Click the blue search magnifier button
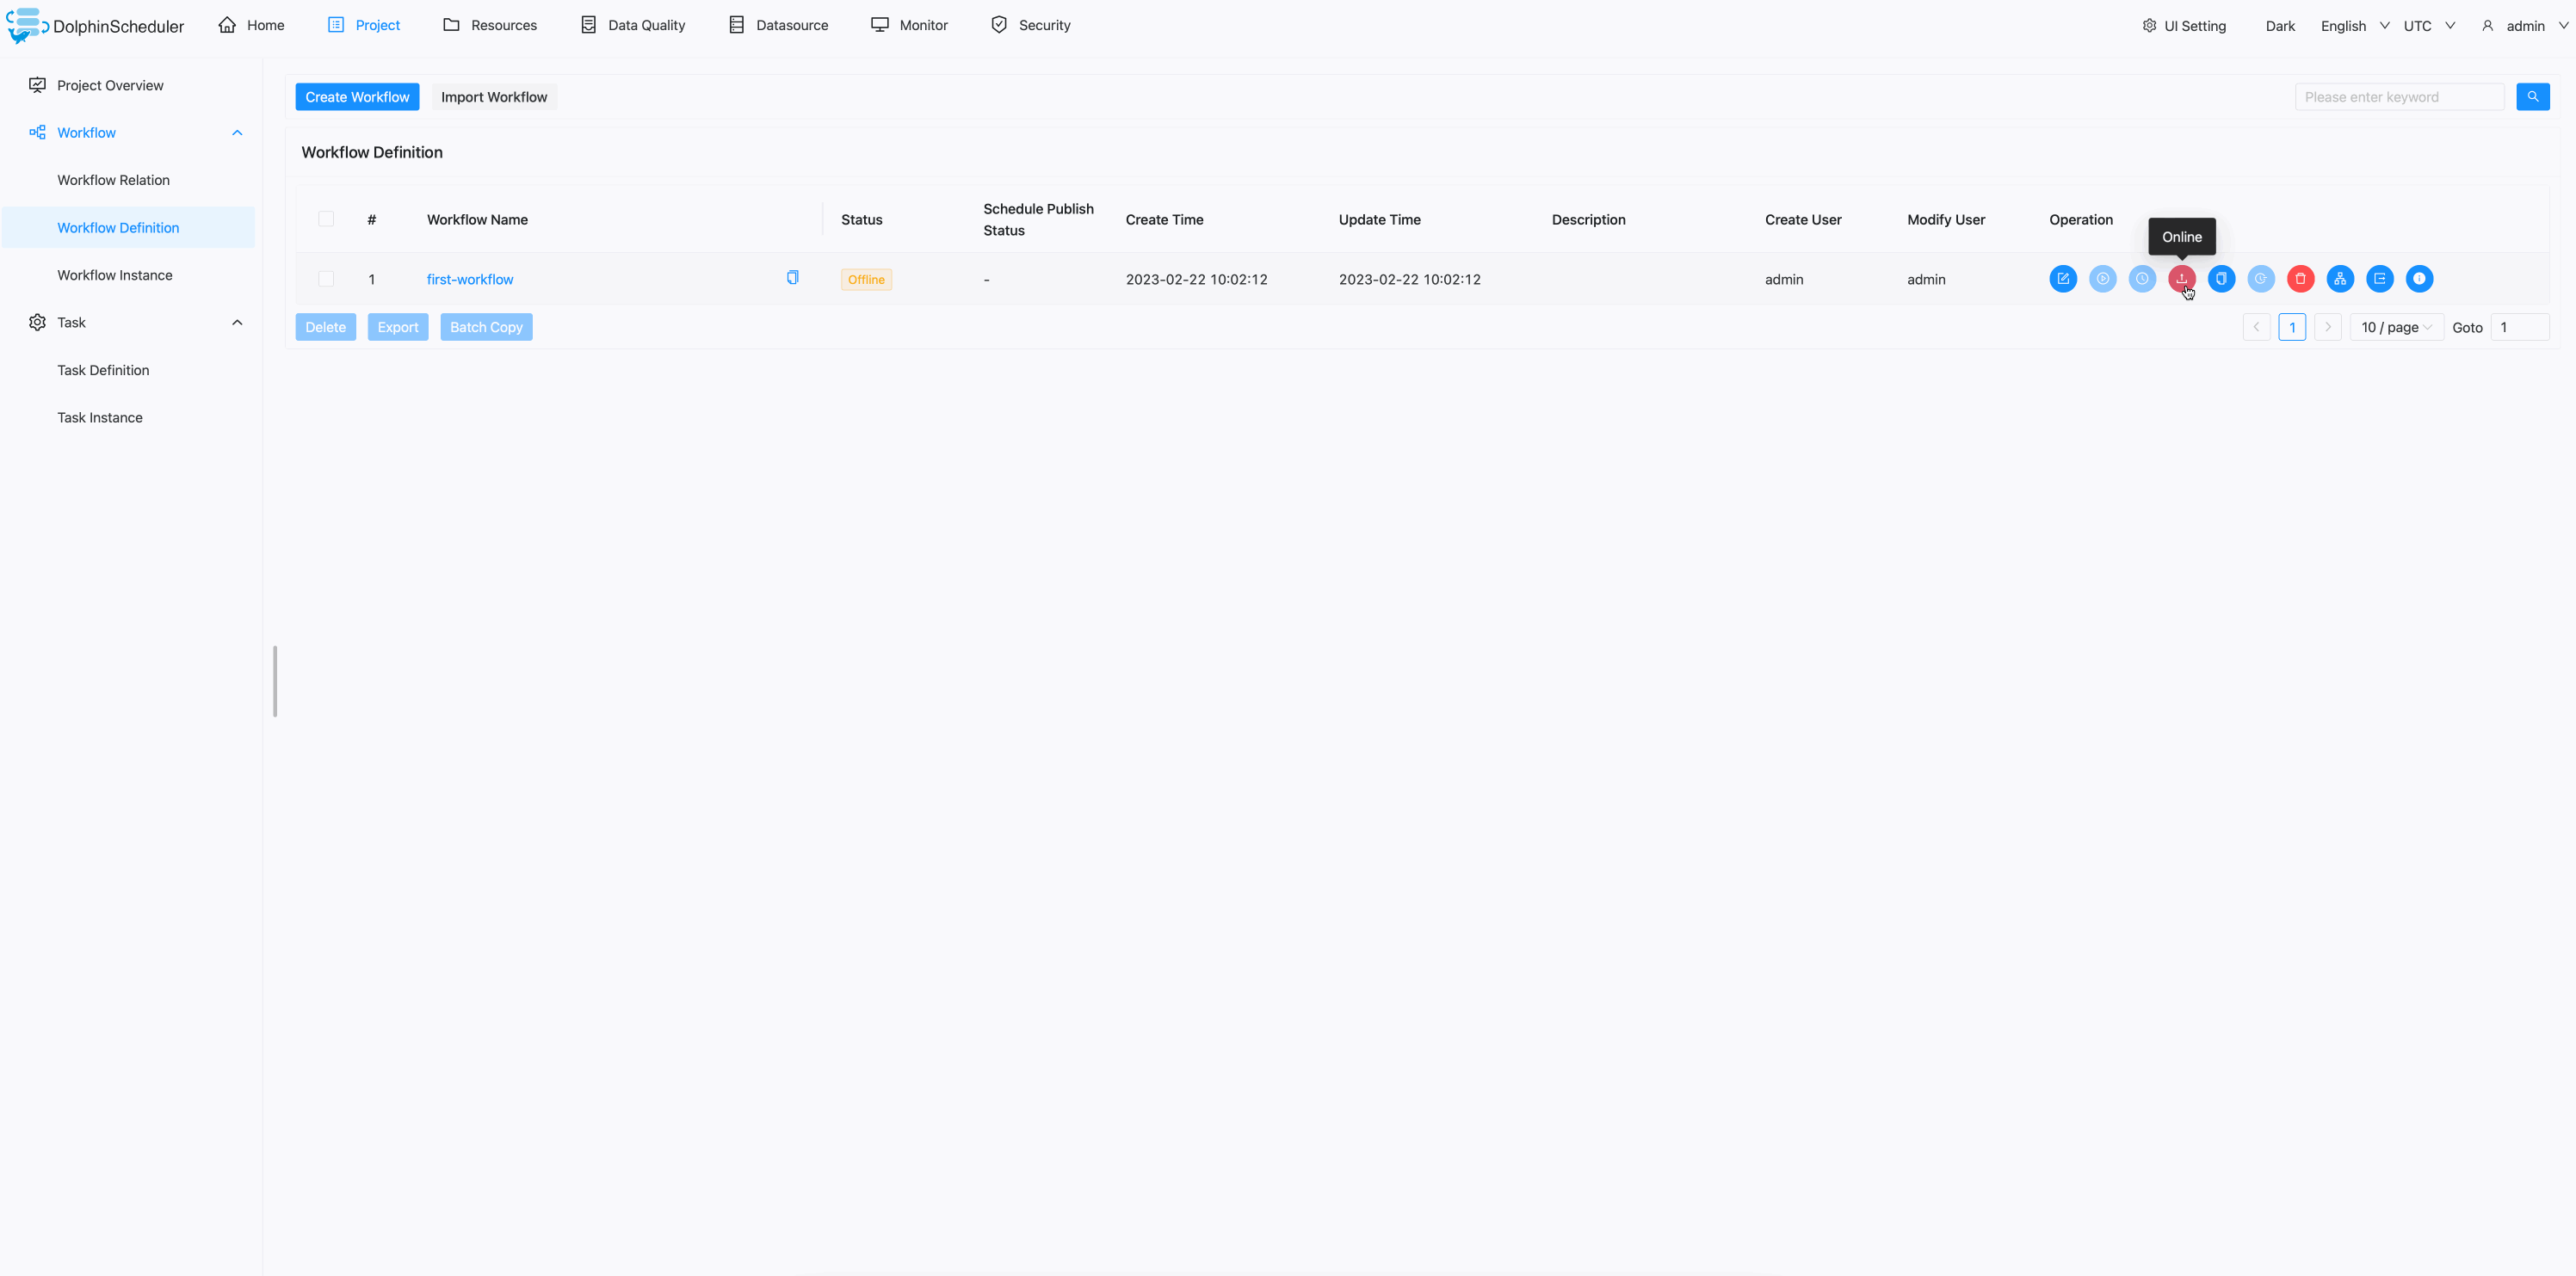The width and height of the screenshot is (2576, 1276). pyautogui.click(x=2532, y=97)
